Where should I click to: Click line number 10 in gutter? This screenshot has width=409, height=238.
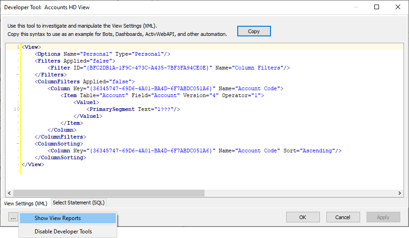[x=17, y=109]
